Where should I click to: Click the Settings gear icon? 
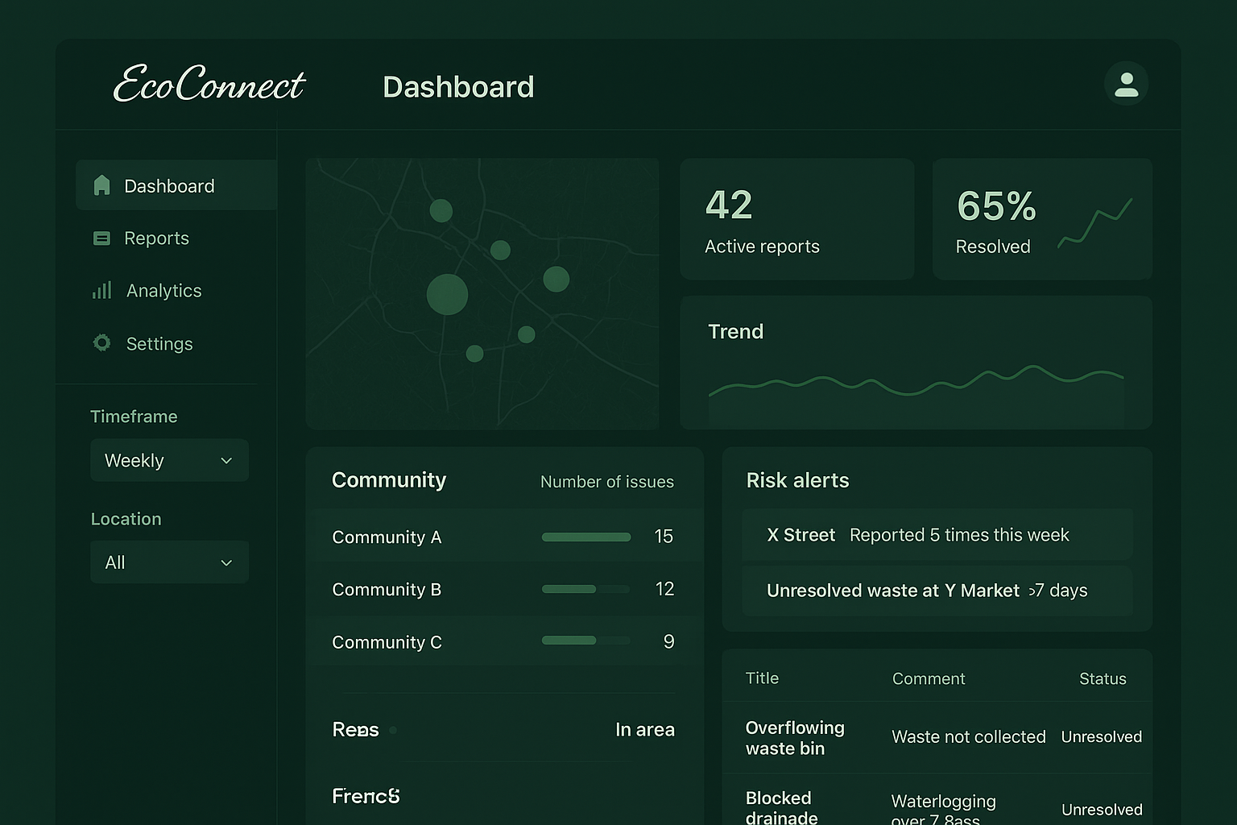101,342
